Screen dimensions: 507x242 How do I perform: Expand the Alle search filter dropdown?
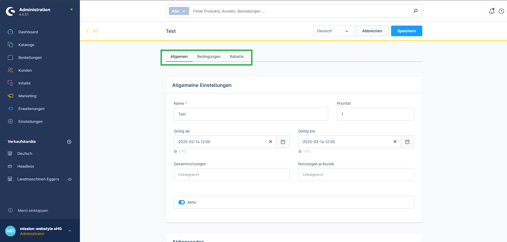(179, 11)
